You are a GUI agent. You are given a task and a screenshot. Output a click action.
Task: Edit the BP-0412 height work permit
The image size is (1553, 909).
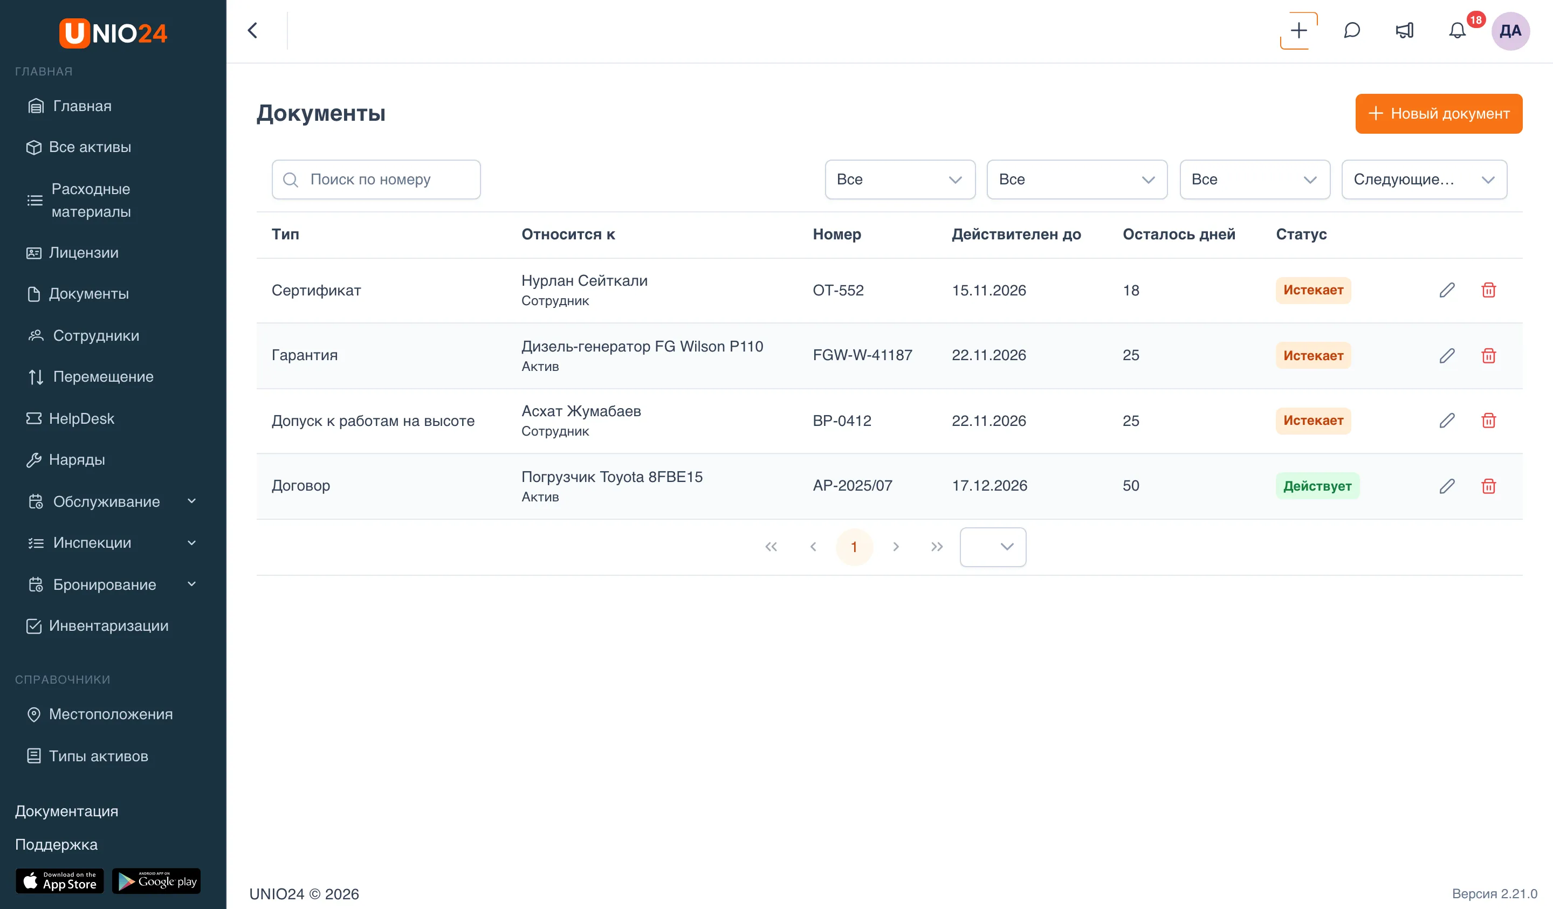[1447, 421]
